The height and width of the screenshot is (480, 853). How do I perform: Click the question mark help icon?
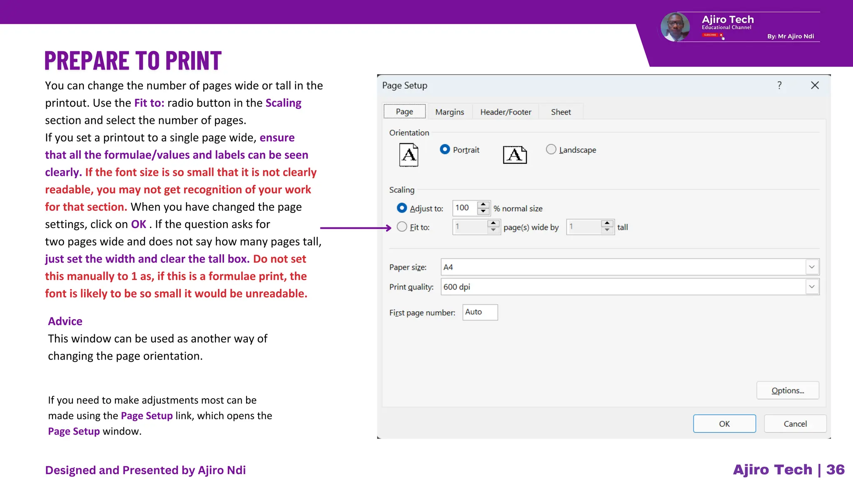point(779,85)
